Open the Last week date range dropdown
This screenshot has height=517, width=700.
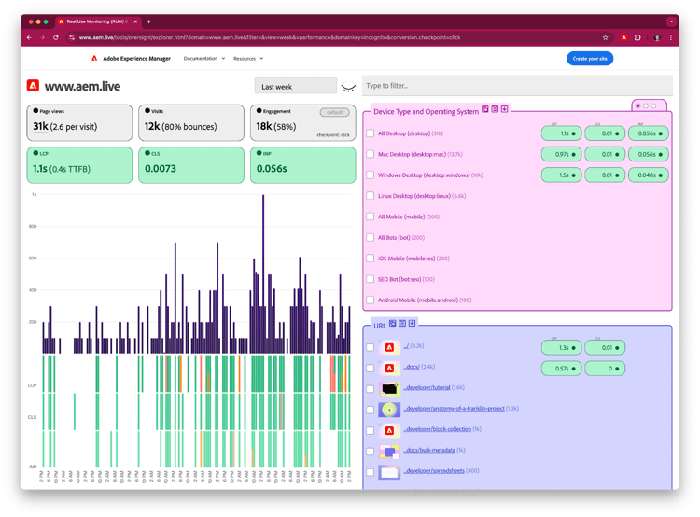(296, 86)
